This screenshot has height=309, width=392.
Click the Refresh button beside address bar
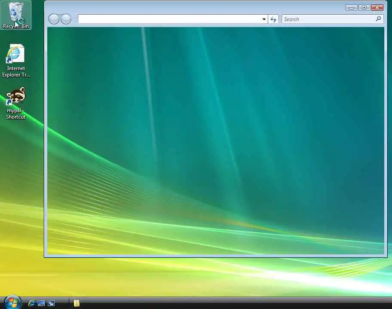pyautogui.click(x=273, y=19)
